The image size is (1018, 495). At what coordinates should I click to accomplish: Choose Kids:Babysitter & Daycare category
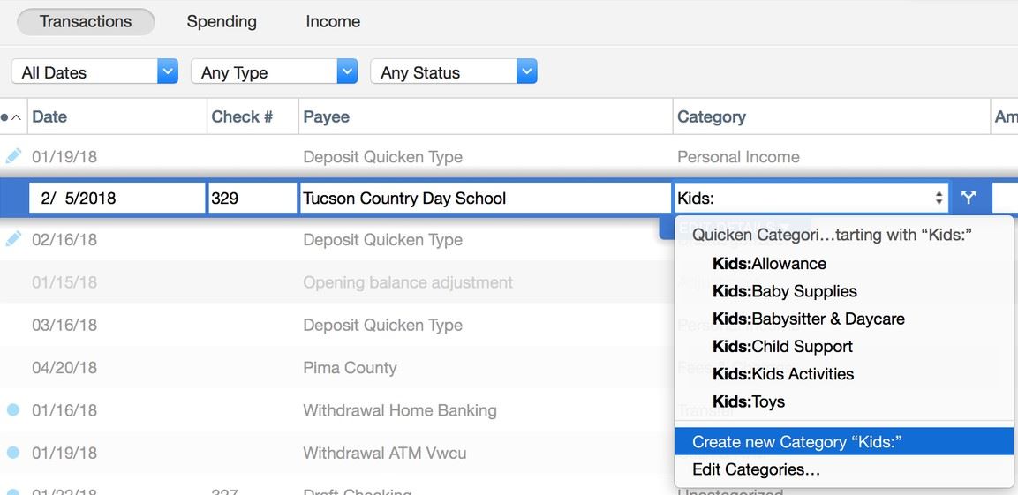808,319
